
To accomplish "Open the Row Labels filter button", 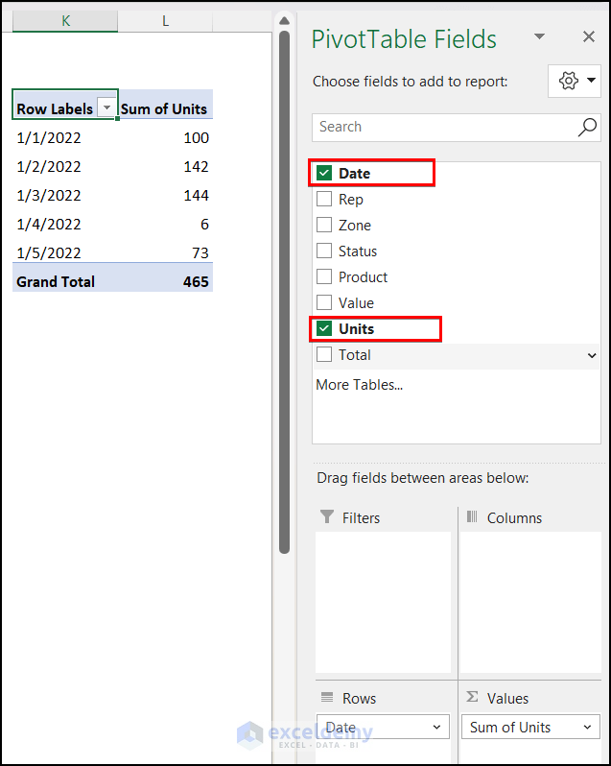I will coord(106,108).
